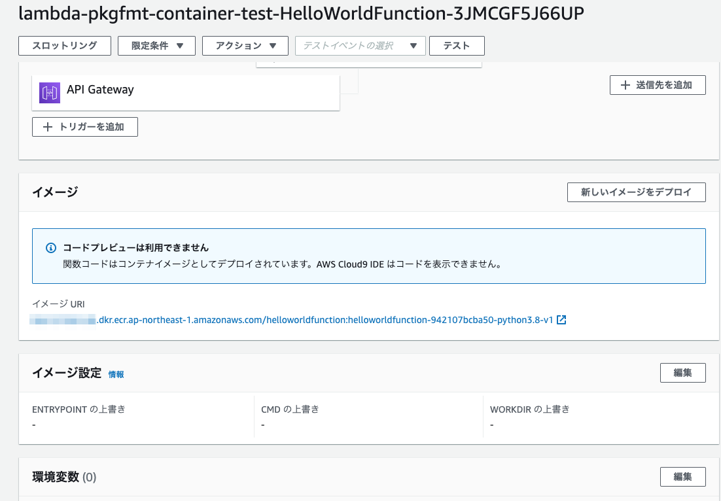Open the external link icon next to image URI
This screenshot has width=721, height=501.
pos(561,320)
